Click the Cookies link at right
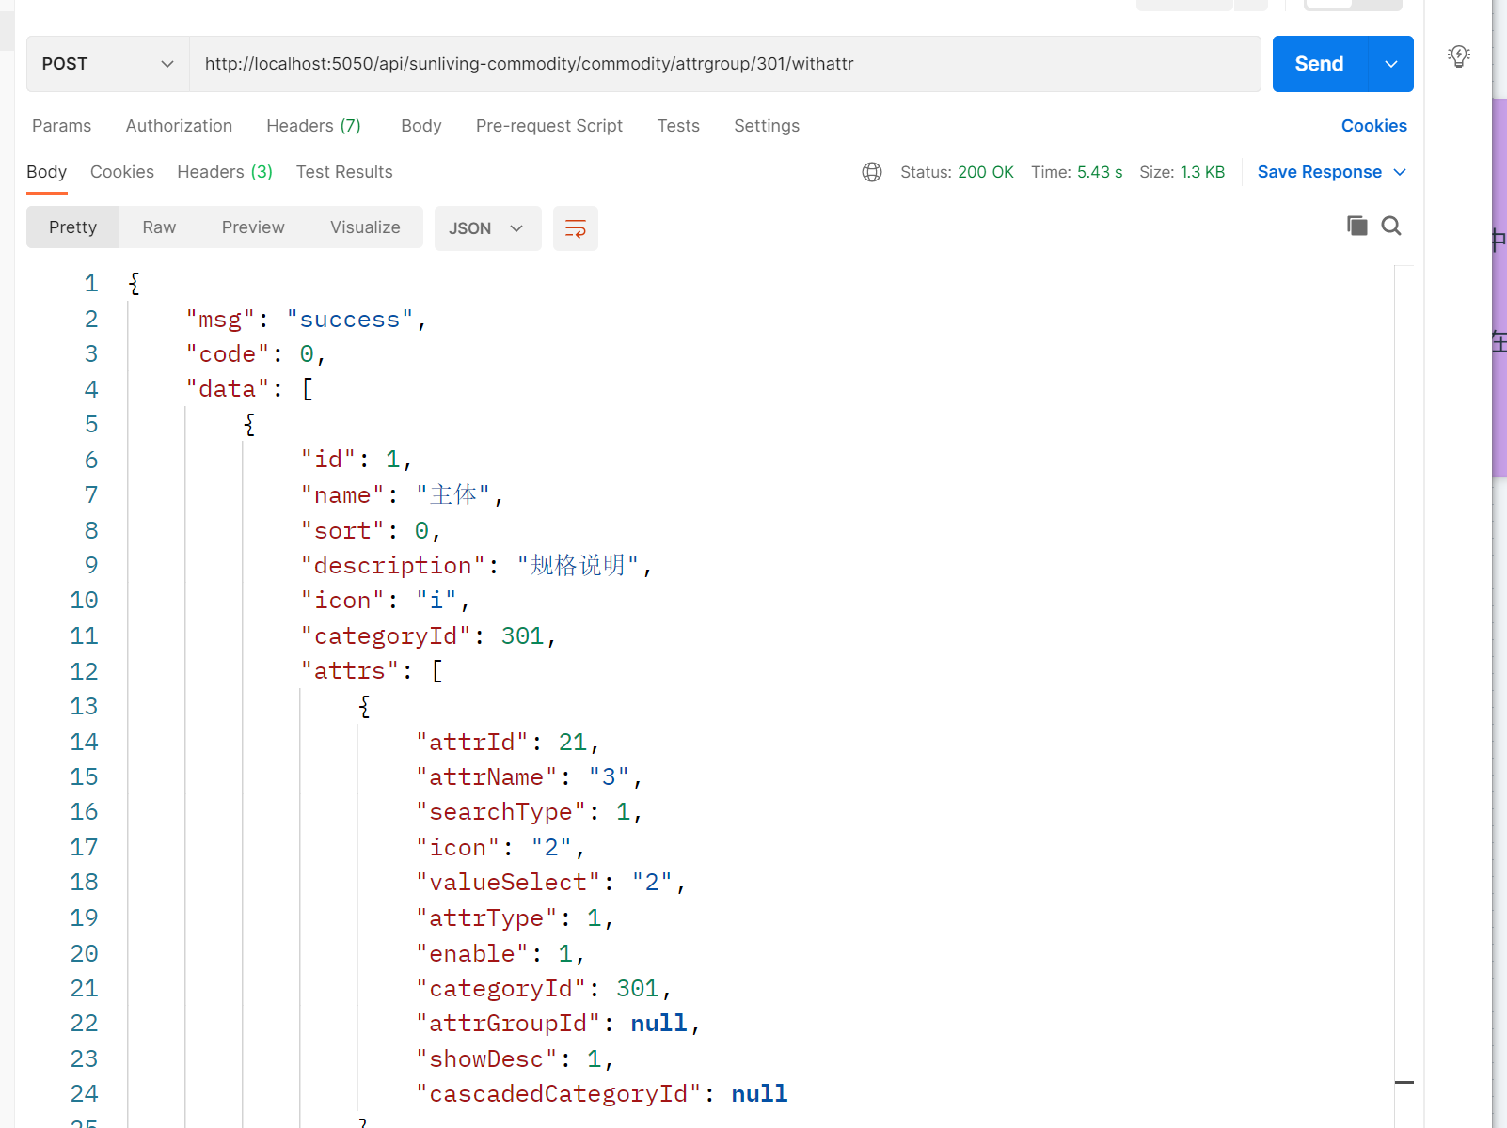 (x=1373, y=126)
